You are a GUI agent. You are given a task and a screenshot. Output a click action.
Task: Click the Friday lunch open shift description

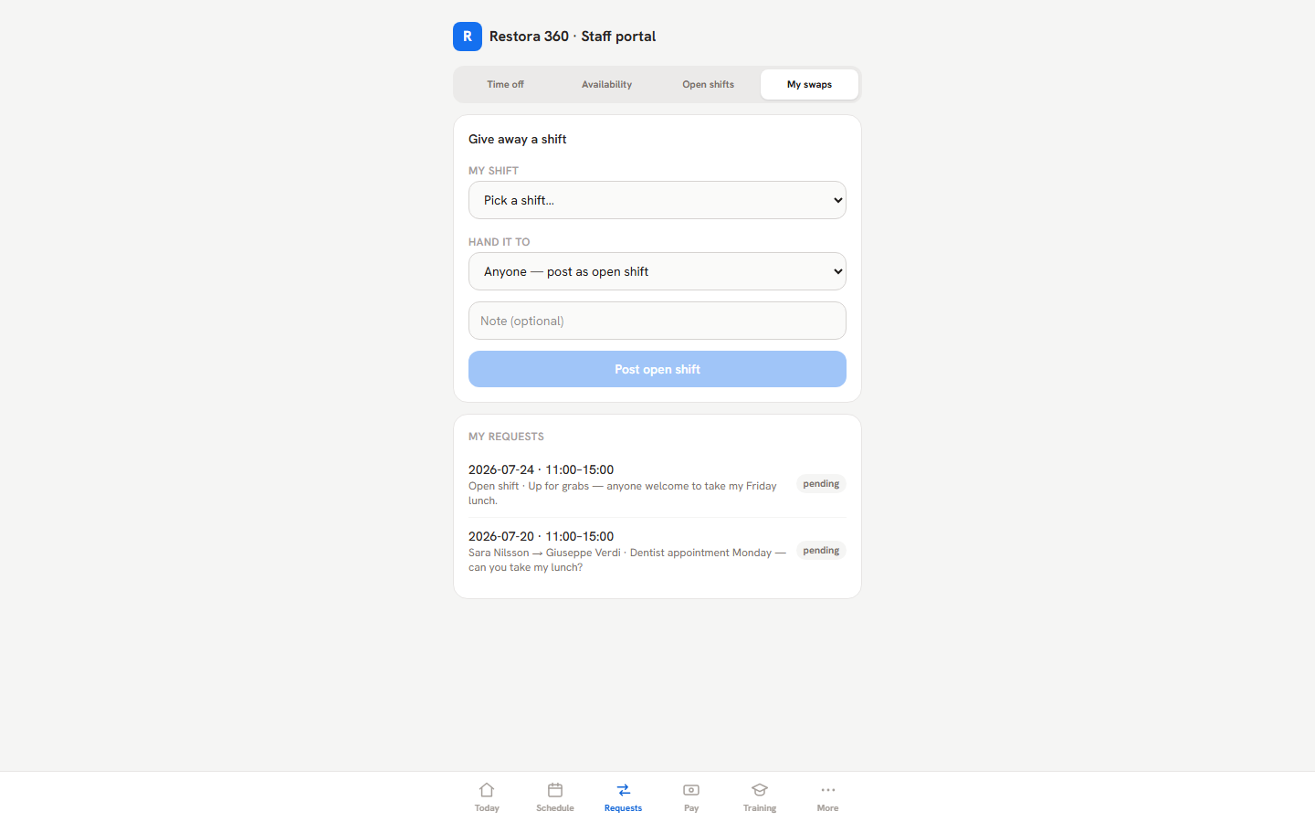point(623,493)
